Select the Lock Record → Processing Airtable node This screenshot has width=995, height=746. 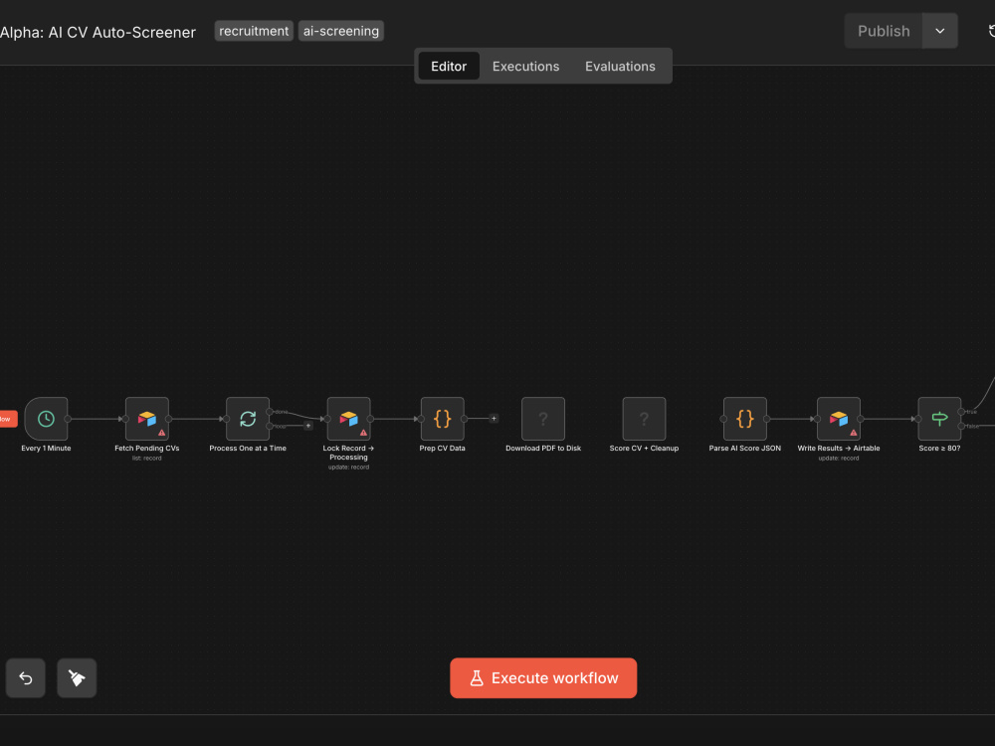click(x=348, y=419)
